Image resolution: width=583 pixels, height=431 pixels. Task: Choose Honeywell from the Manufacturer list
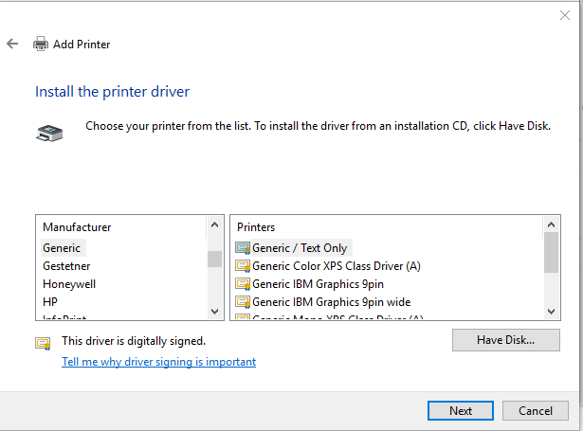tap(69, 284)
